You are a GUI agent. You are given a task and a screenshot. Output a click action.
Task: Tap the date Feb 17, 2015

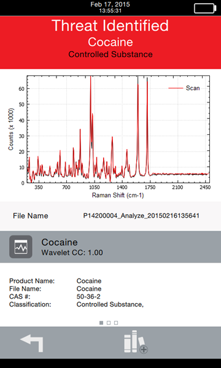[x=110, y=4]
